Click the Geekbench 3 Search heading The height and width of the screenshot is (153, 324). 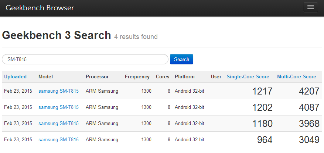click(x=57, y=35)
